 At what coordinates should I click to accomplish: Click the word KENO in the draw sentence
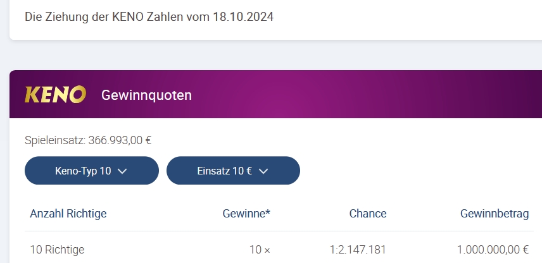click(x=128, y=16)
